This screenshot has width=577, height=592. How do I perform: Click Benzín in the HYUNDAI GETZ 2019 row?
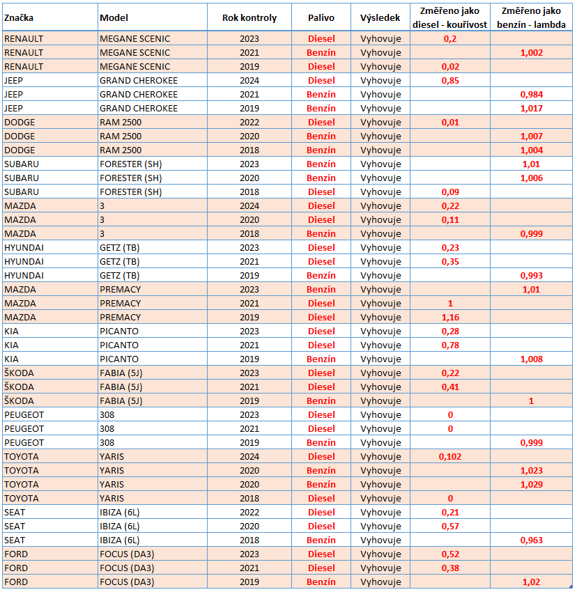coord(321,276)
